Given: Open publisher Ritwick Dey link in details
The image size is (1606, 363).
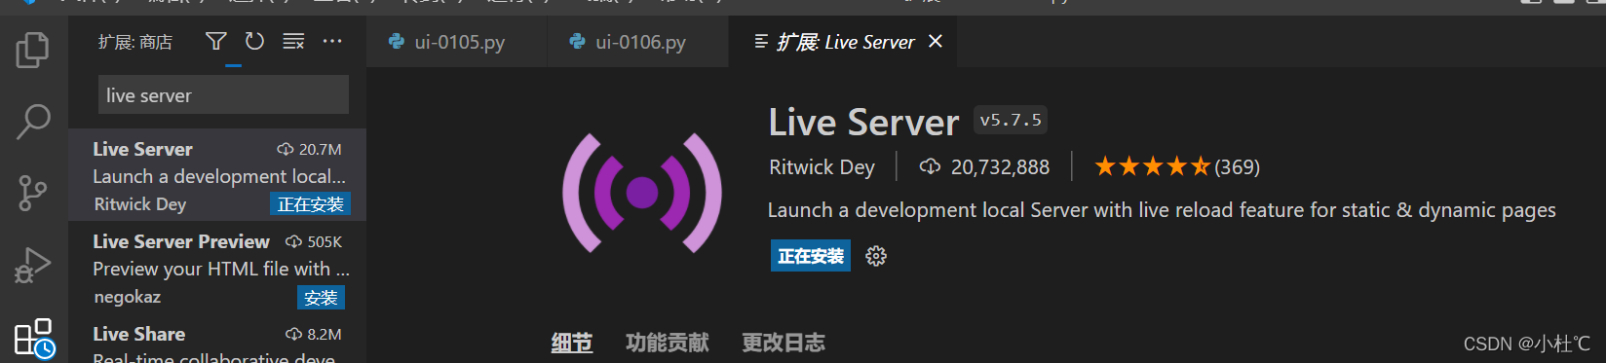Looking at the screenshot, I should point(822,167).
